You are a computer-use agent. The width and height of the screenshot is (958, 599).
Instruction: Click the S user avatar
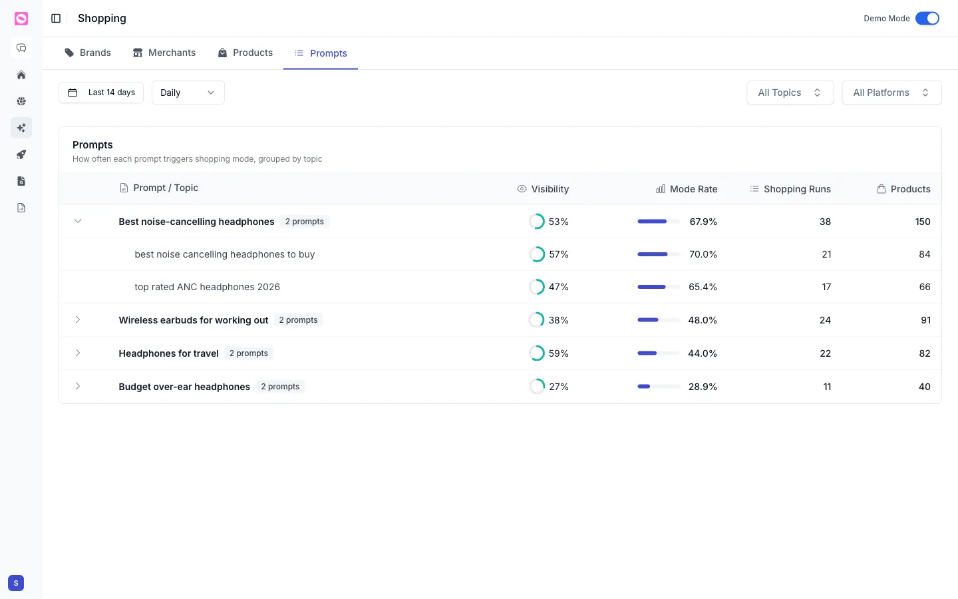(16, 583)
